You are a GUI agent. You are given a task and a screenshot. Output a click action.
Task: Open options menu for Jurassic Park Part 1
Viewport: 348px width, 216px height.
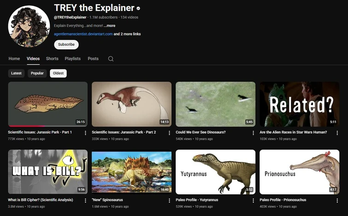click(x=85, y=133)
